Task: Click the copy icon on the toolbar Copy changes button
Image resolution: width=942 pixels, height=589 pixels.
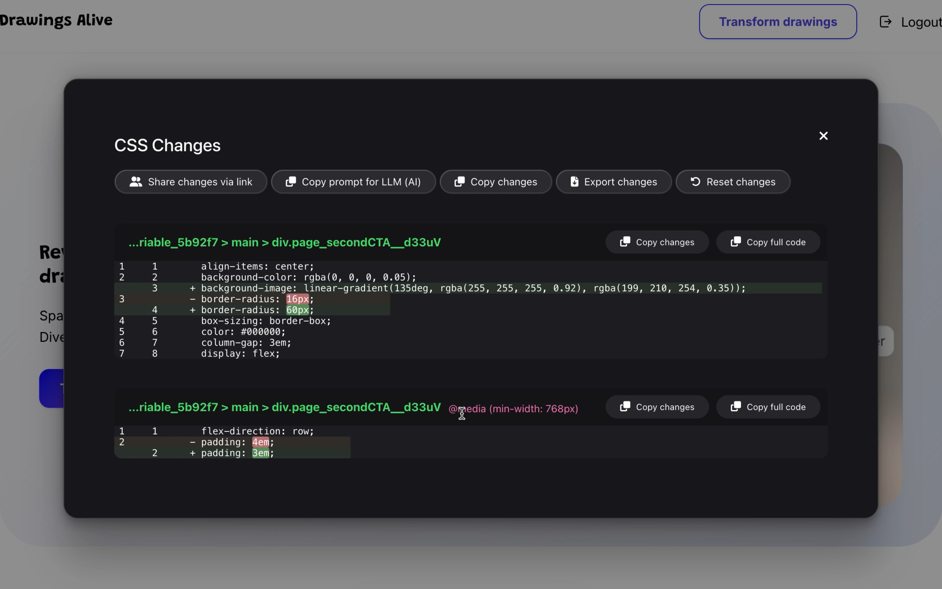Action: click(x=460, y=182)
